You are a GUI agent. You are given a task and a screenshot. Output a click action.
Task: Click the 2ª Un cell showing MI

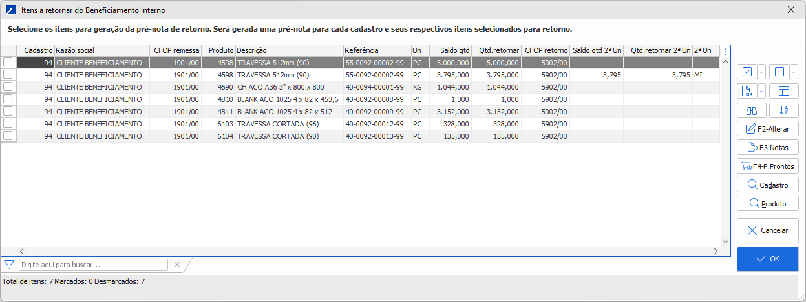pyautogui.click(x=705, y=75)
